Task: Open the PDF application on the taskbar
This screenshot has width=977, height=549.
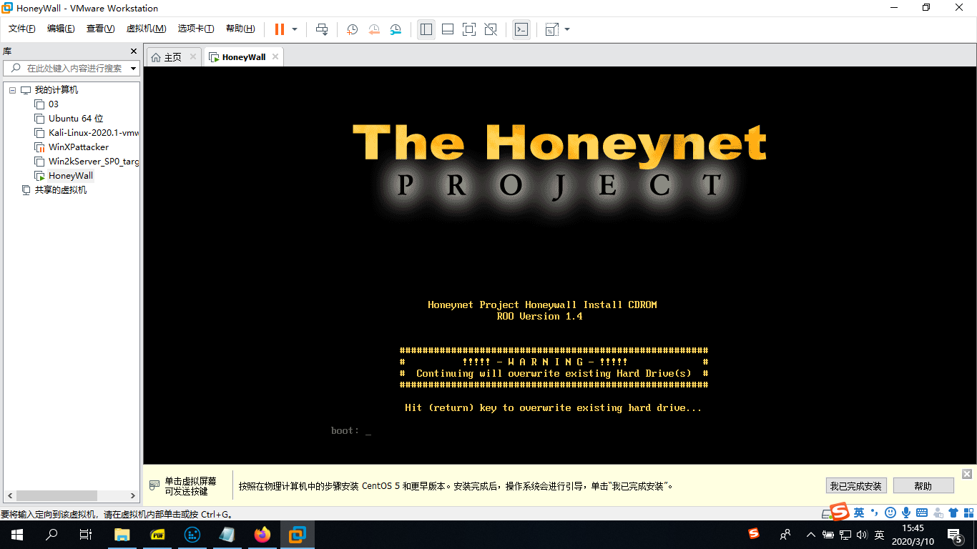Action: coord(158,535)
